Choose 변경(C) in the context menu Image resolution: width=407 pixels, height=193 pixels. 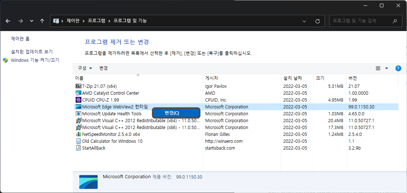coord(176,113)
